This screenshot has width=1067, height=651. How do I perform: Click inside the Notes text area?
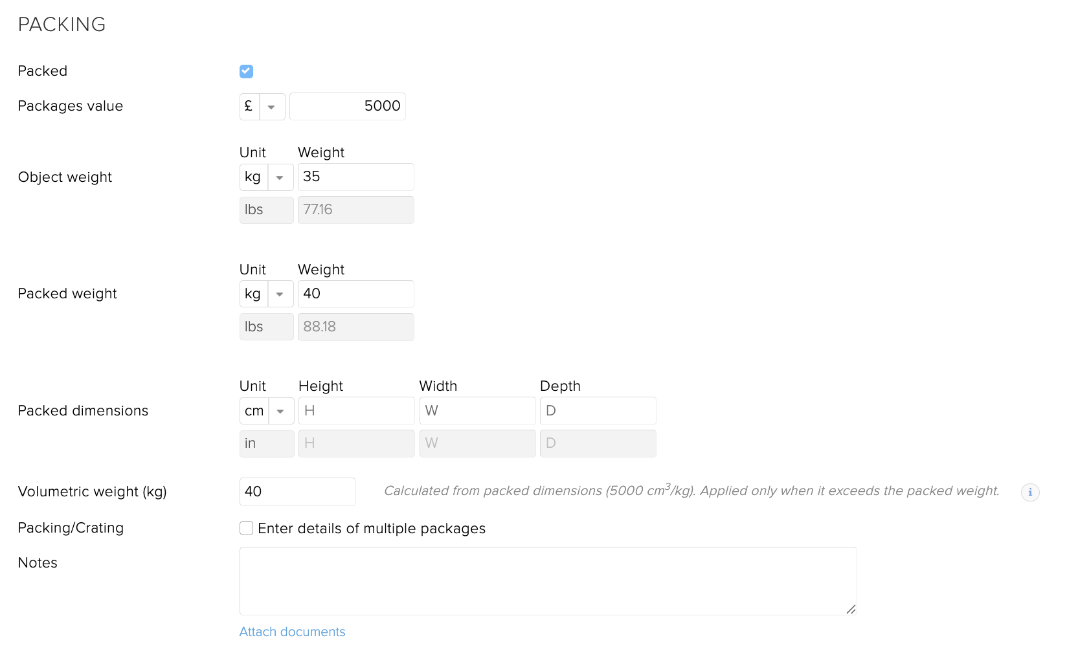coord(547,580)
